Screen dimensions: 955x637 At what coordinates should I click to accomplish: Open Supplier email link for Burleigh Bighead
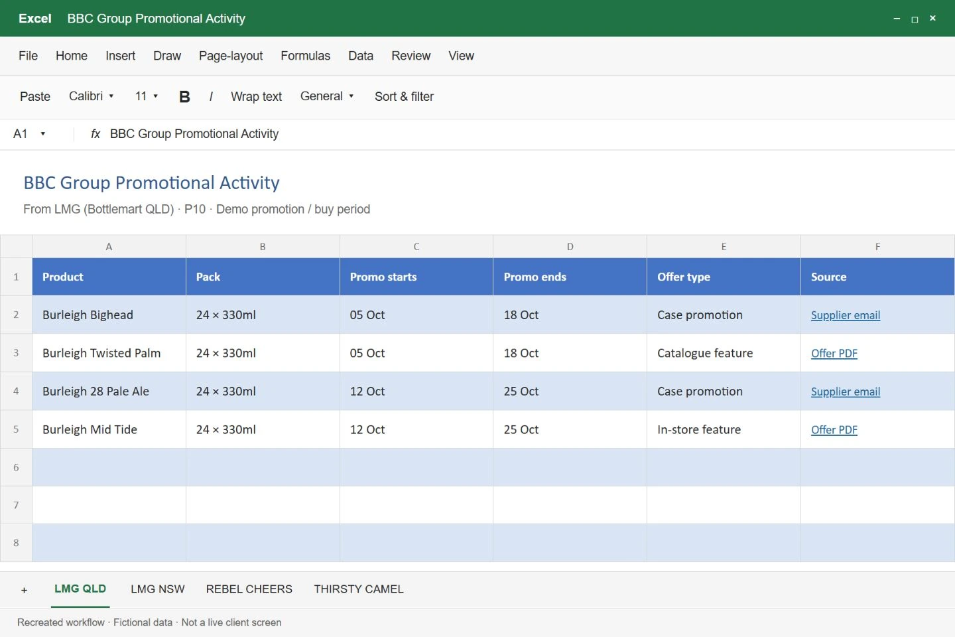click(846, 315)
